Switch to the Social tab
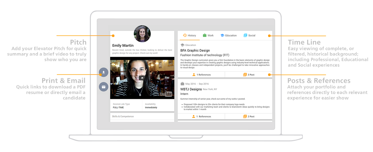This screenshot has height=152, width=373. click(x=249, y=35)
